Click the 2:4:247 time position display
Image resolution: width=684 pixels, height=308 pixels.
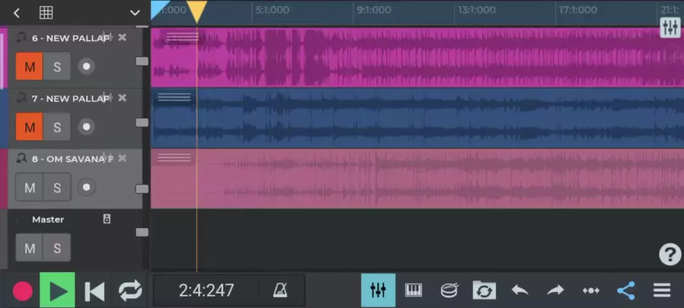(206, 291)
